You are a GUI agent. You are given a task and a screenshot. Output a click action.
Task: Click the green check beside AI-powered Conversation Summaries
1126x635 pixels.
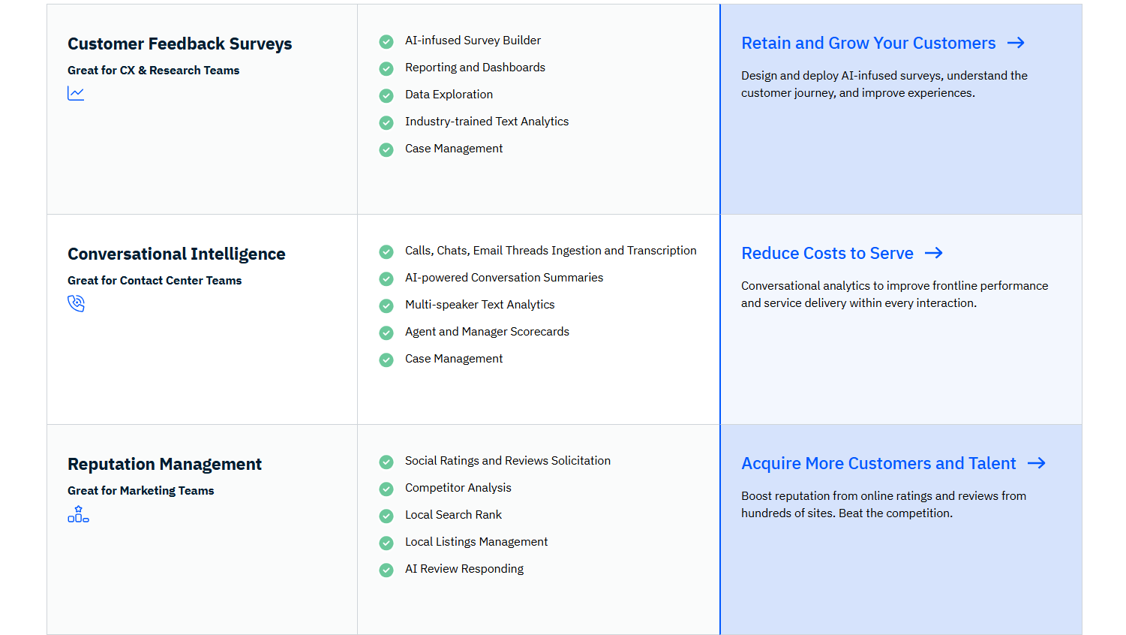(386, 278)
